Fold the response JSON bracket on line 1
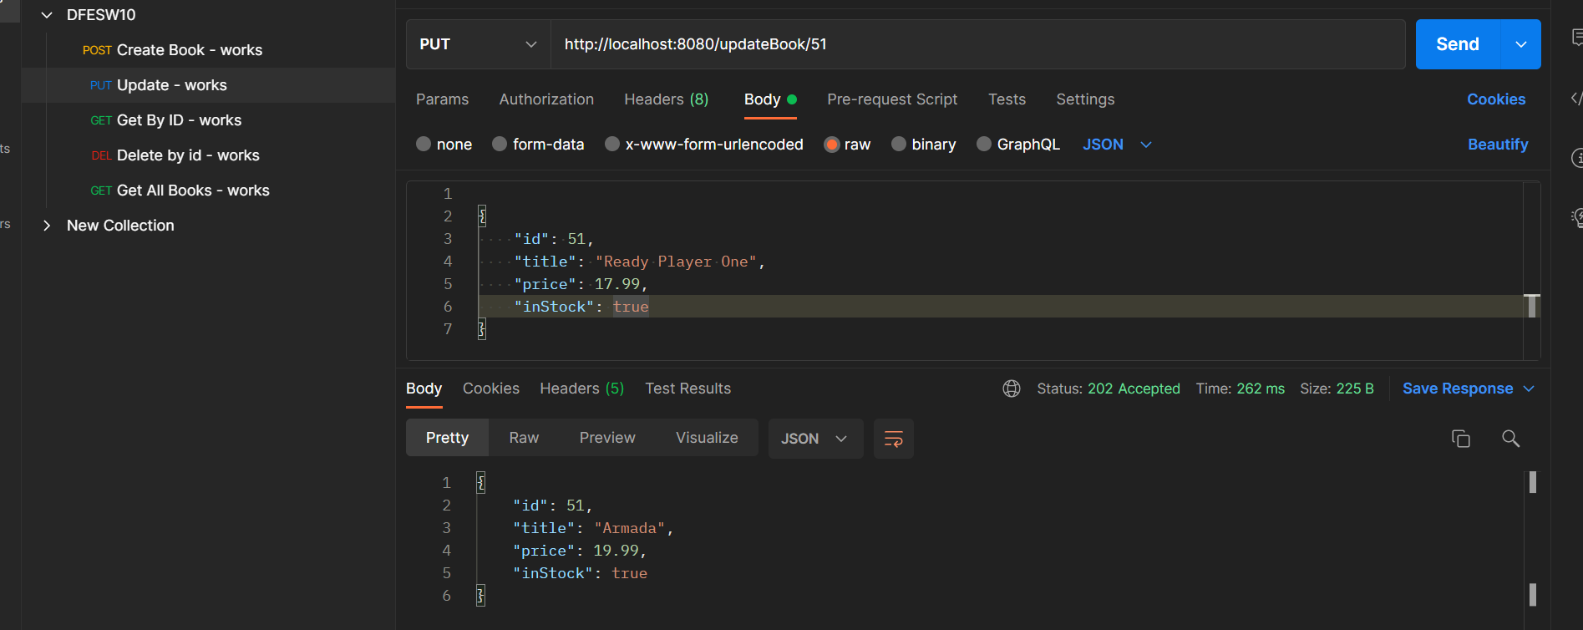1583x630 pixels. [x=480, y=483]
